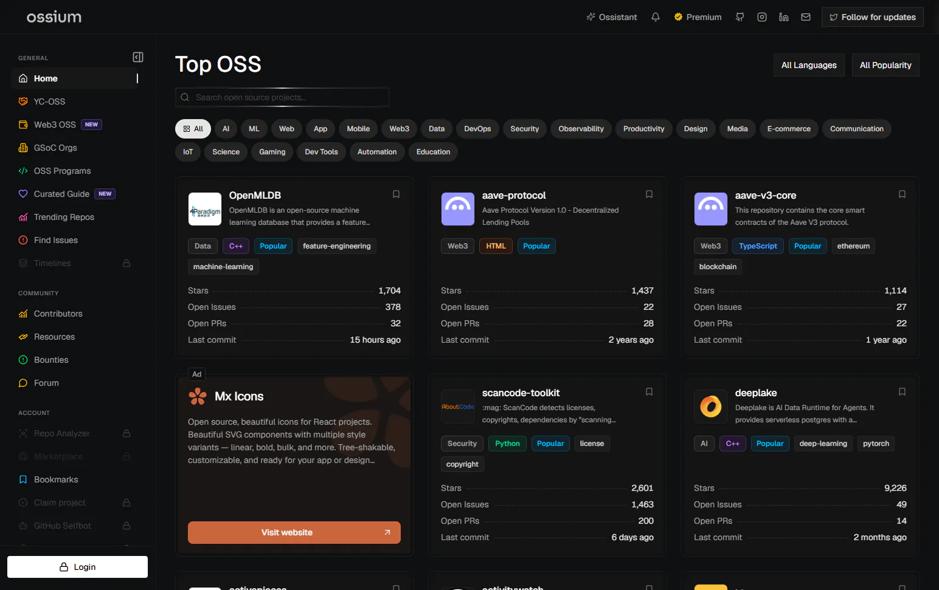The image size is (939, 590).
Task: Open the GitHub icon in the header
Action: (x=740, y=17)
